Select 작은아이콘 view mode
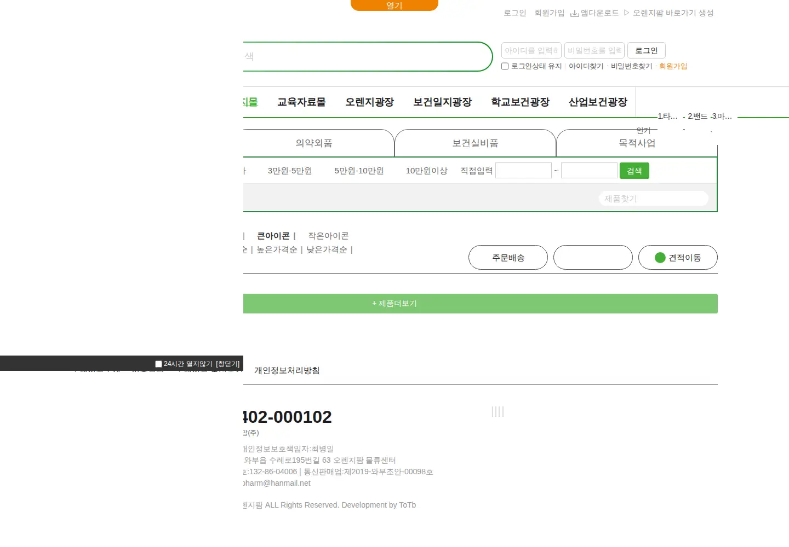The width and height of the screenshot is (789, 547). pyautogui.click(x=328, y=236)
